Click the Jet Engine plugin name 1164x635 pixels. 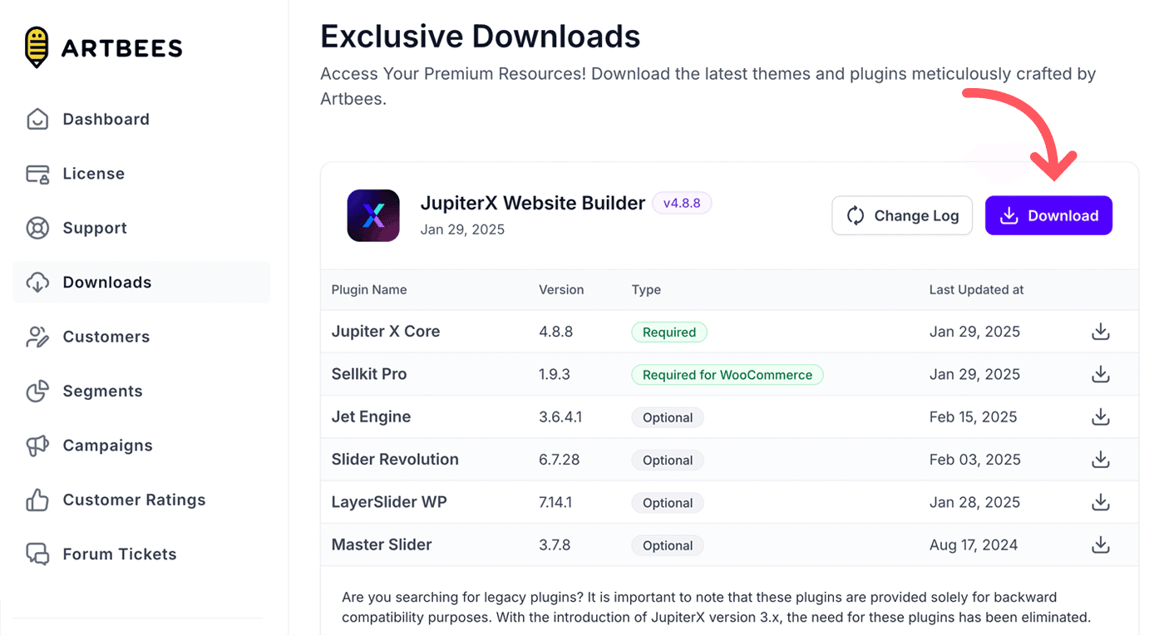tap(371, 417)
